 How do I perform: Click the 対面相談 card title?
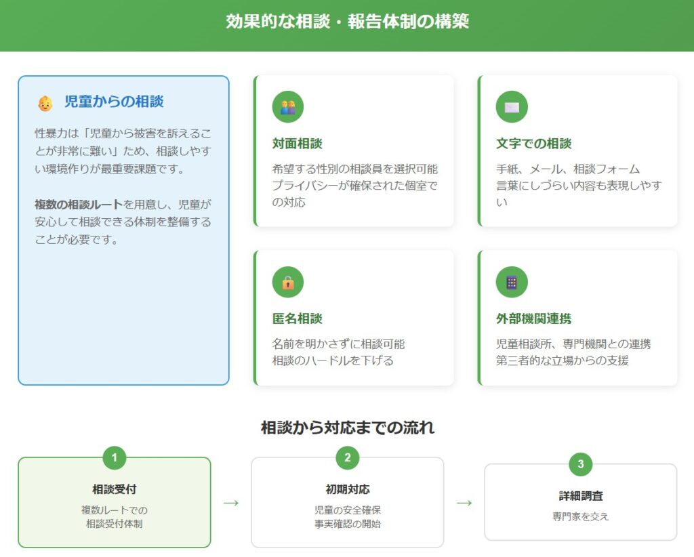click(297, 144)
